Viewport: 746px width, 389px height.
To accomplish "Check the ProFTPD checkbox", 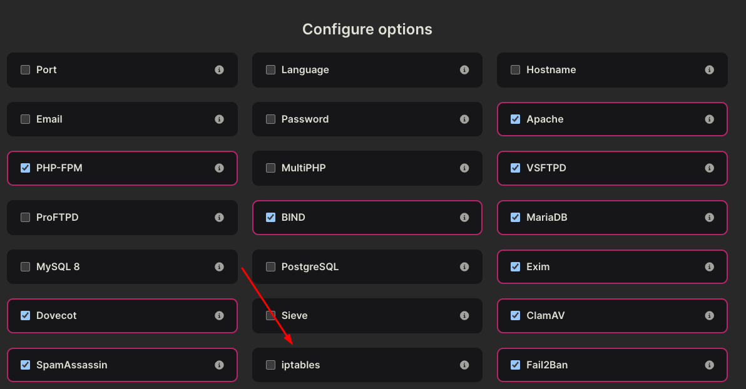I will click(25, 217).
